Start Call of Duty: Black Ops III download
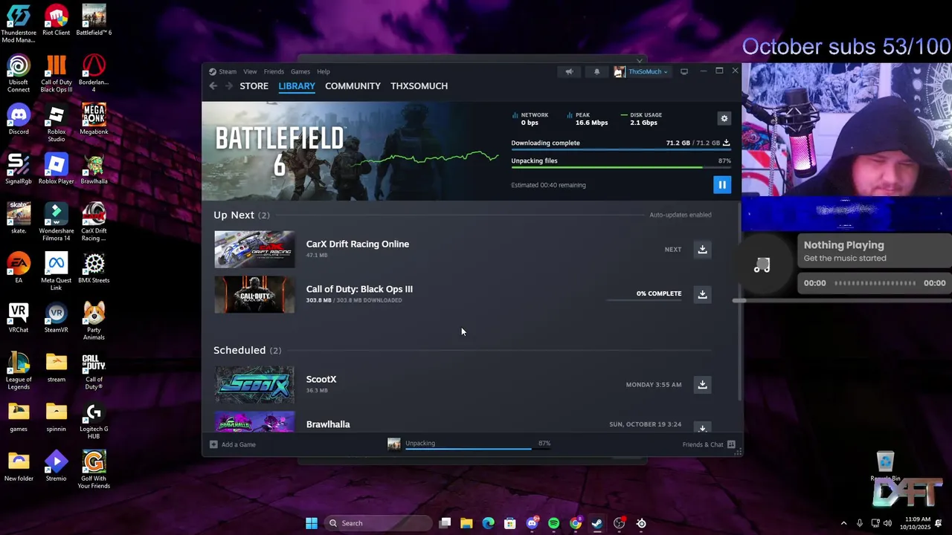 click(x=702, y=294)
